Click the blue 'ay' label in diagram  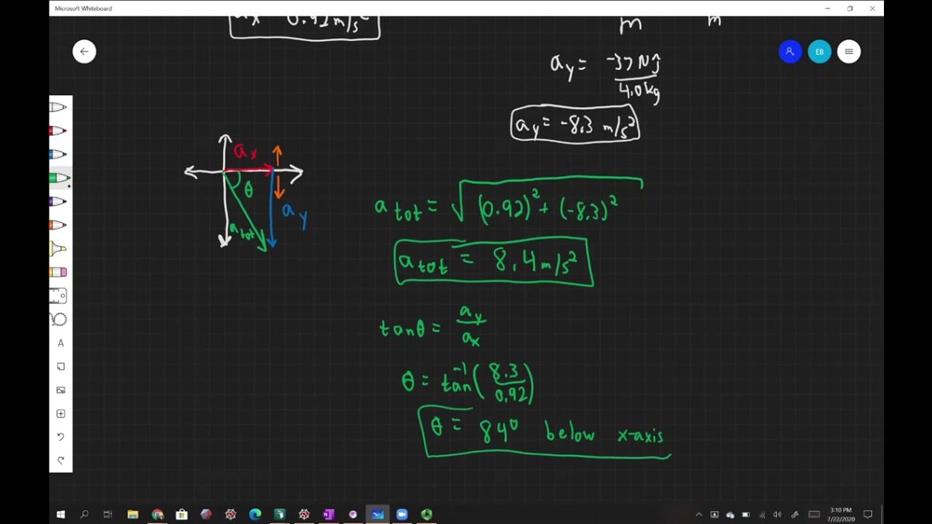[x=295, y=215]
